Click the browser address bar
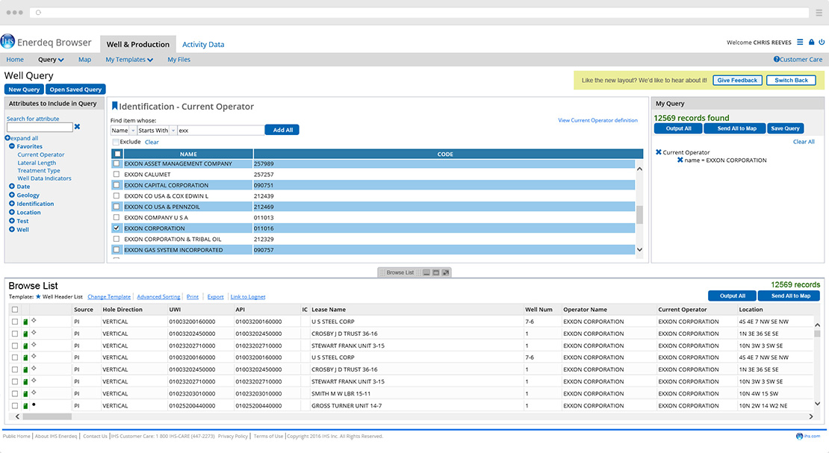The image size is (829, 453). tap(419, 13)
